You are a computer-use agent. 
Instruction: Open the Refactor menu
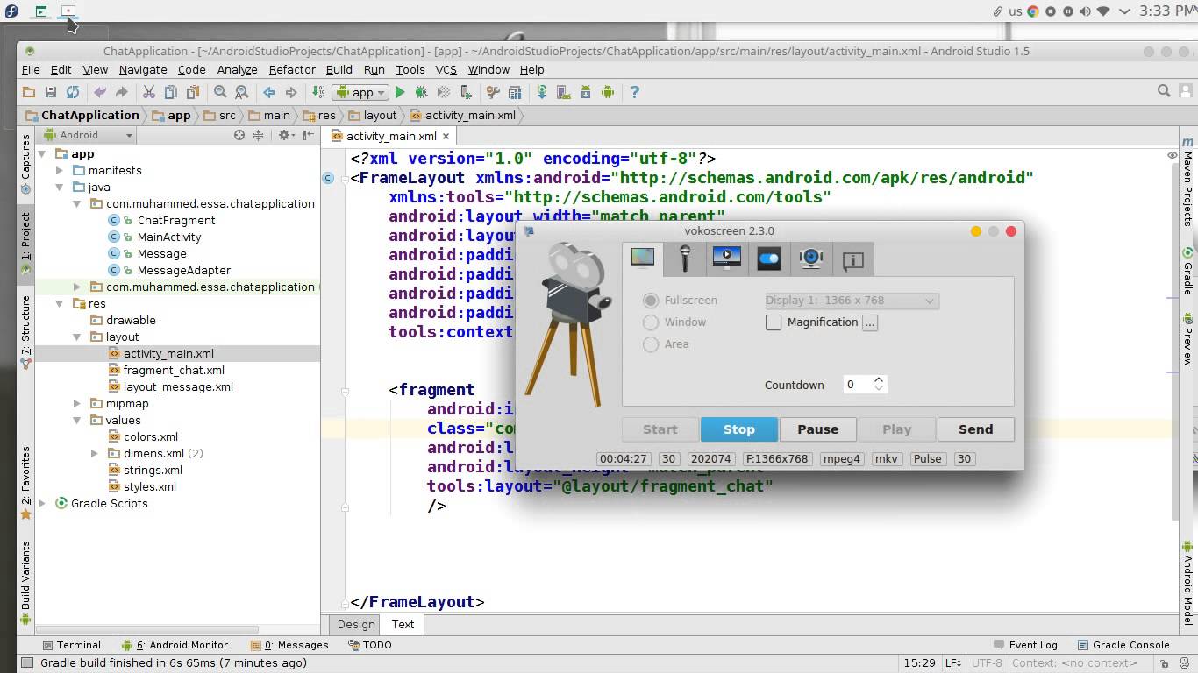pos(291,69)
